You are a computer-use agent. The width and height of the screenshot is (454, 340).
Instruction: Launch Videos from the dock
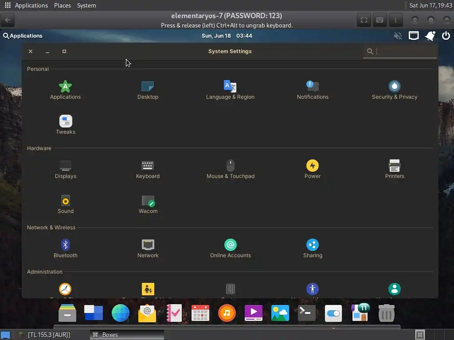[253, 313]
